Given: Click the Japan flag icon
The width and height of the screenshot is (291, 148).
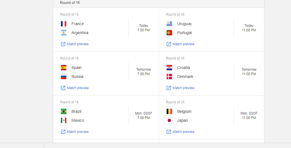Looking at the screenshot, I should click(x=169, y=120).
